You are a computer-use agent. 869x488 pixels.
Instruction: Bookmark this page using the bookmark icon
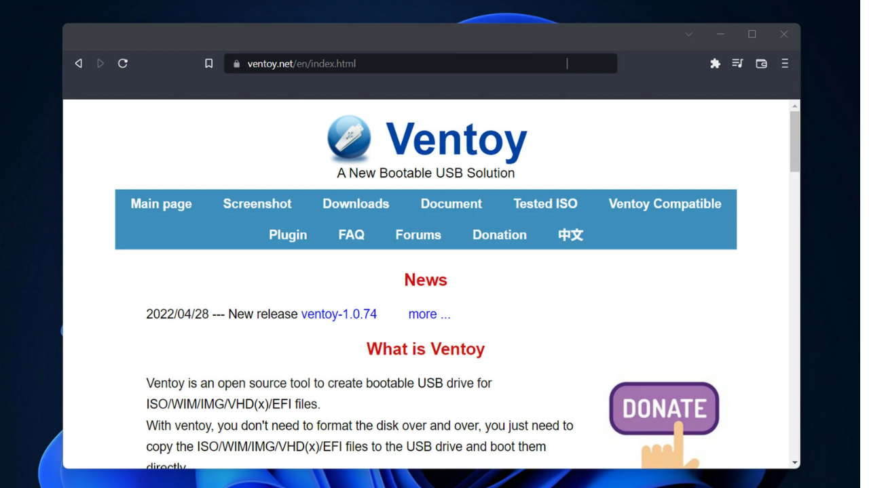[209, 64]
